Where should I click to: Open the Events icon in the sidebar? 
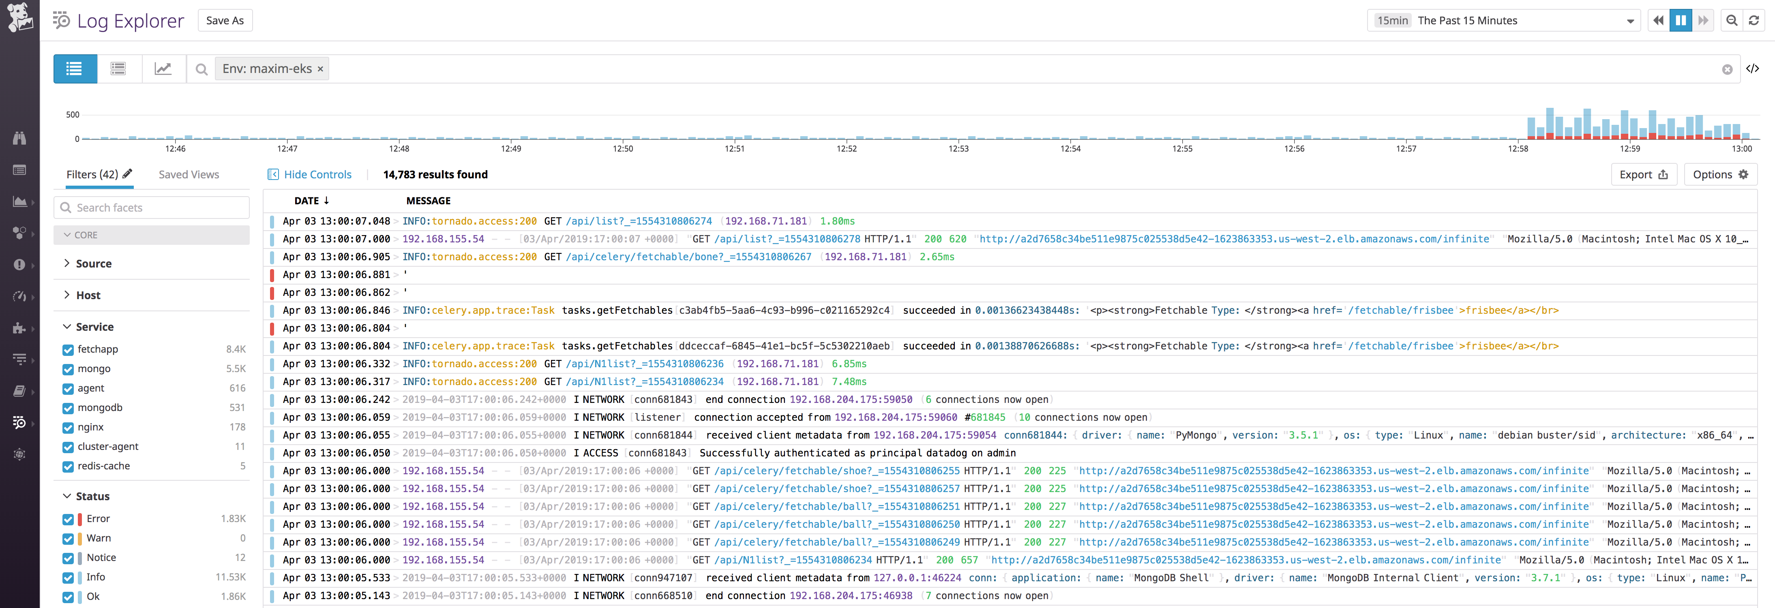[x=20, y=169]
